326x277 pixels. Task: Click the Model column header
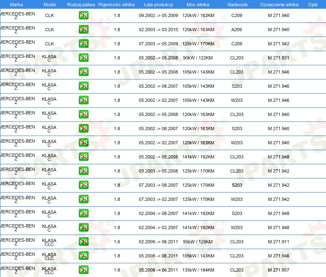click(x=50, y=4)
